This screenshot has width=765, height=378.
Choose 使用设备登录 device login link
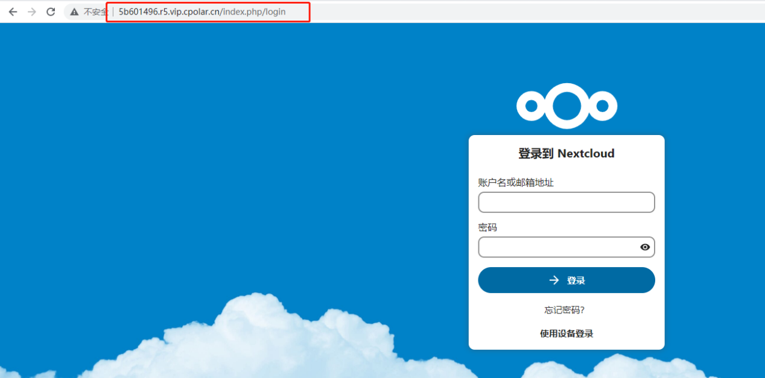tap(567, 333)
